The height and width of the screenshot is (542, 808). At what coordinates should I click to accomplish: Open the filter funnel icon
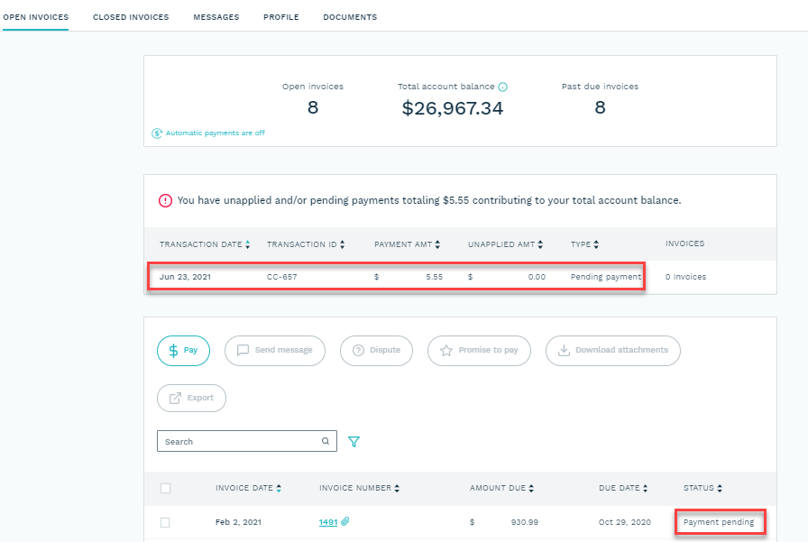[x=354, y=442]
